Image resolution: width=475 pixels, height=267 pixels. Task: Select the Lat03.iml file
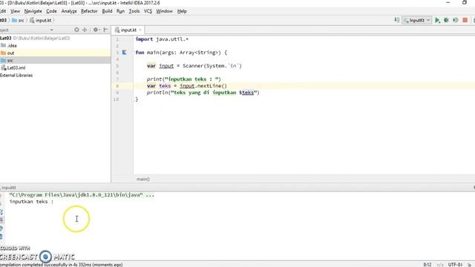13,67
